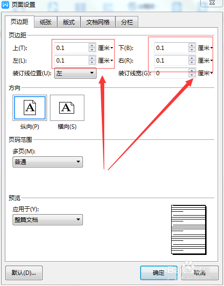Choose 纵向(P) portrait orientation
This screenshot has width=224, height=286.
(x=30, y=108)
